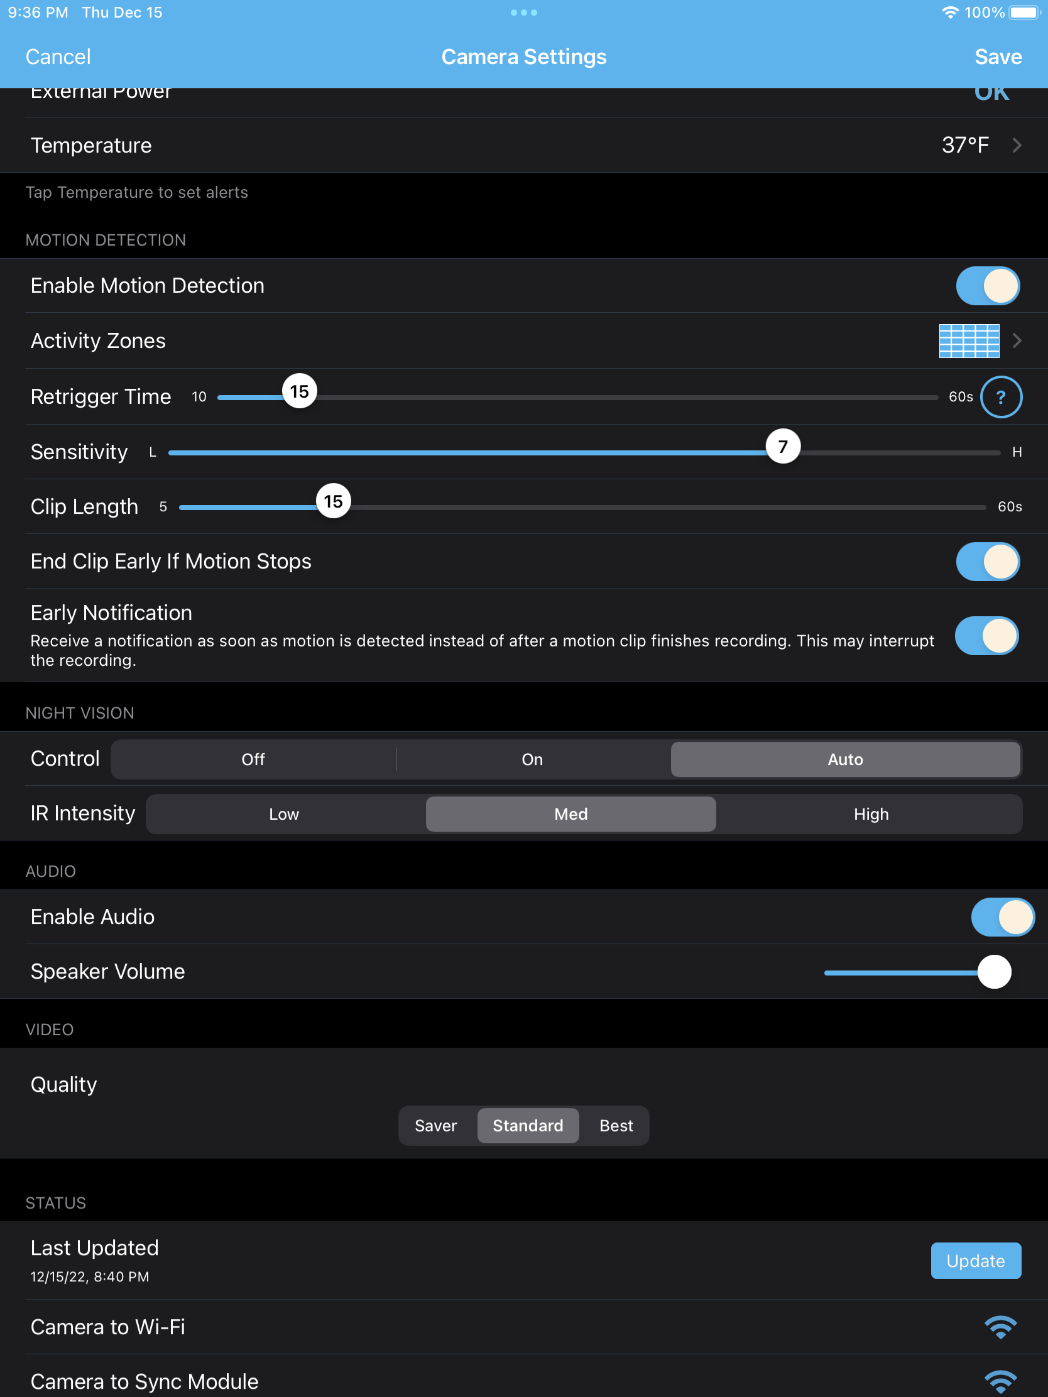Image resolution: width=1048 pixels, height=1397 pixels.
Task: Toggle the Enable Audio switch
Action: pyautogui.click(x=1003, y=917)
